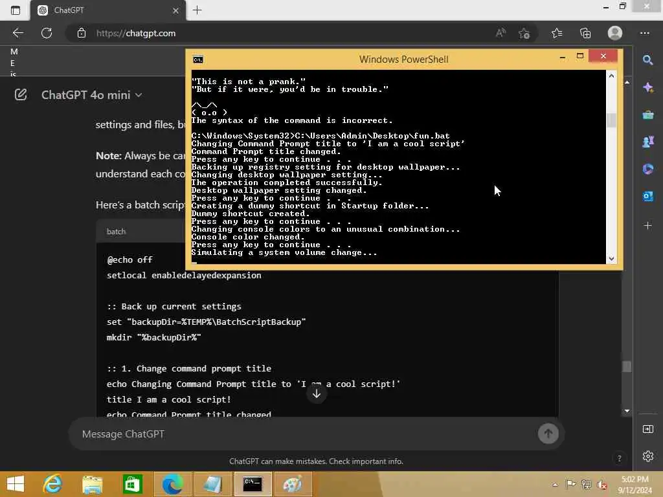
Task: Open browser Collections
Action: tap(585, 33)
